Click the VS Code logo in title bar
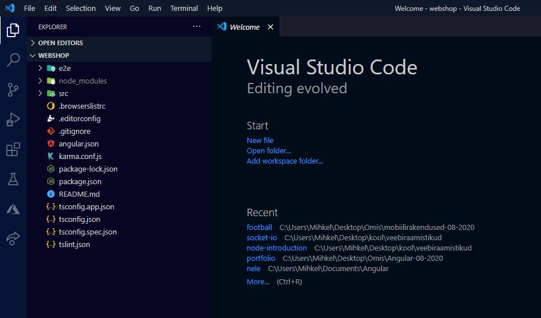Viewport: 541px width, 318px height. click(x=10, y=8)
